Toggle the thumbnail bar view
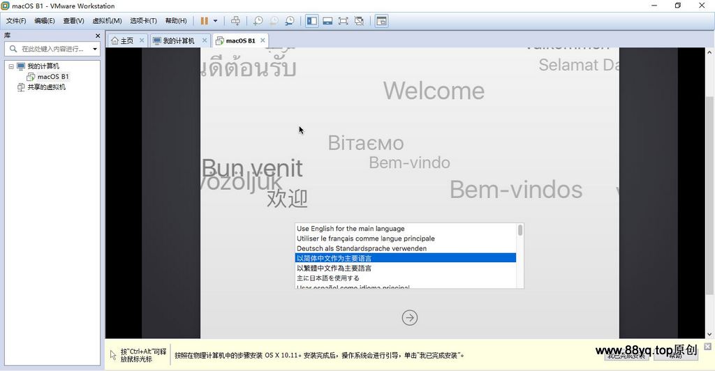Viewport: 715px width, 371px height. (327, 21)
